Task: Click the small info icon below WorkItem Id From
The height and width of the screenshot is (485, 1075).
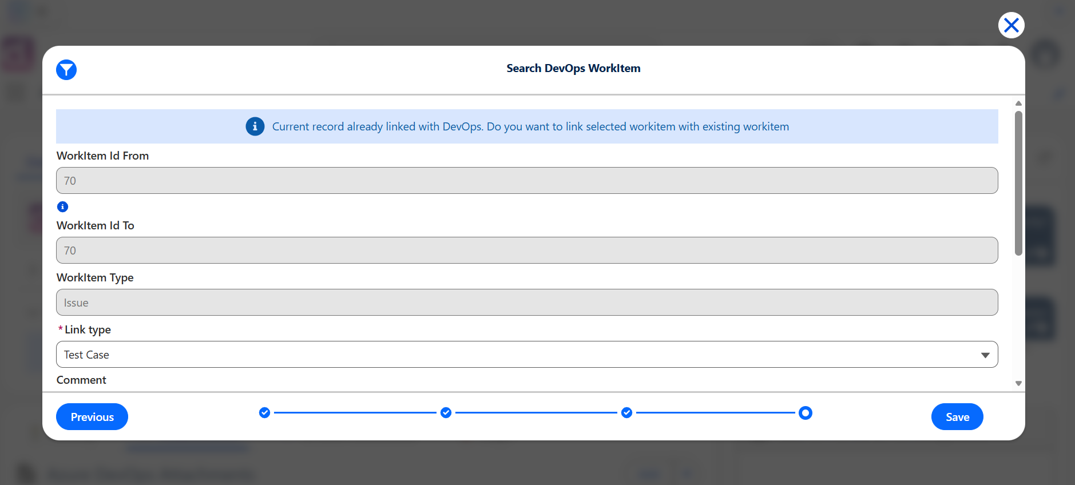Action: 63,206
